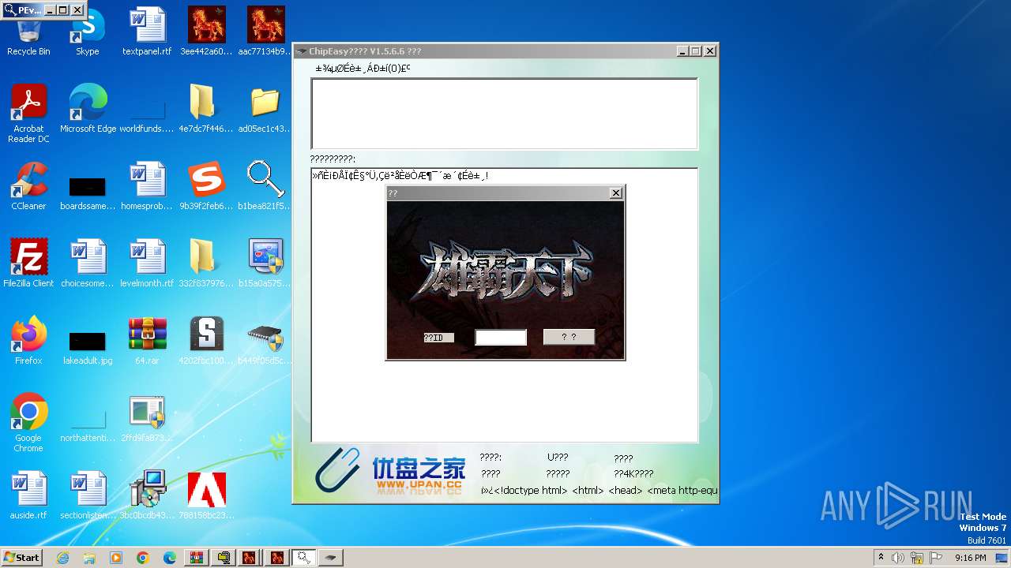
Task: Open the b449f05d5c chip icon
Action: 265,341
